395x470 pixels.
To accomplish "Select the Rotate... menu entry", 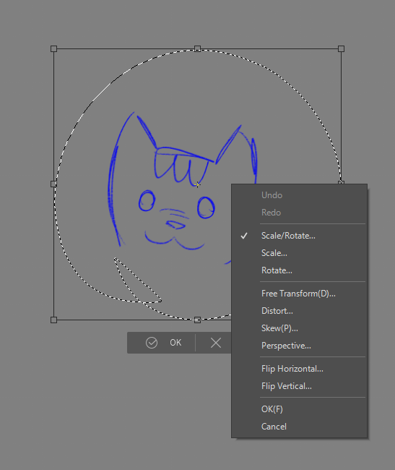I will pyautogui.click(x=299, y=270).
